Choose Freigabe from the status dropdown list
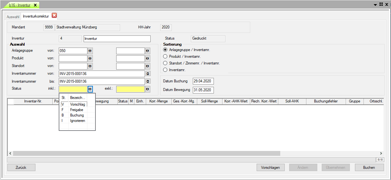The width and height of the screenshot is (391, 180). point(76,110)
